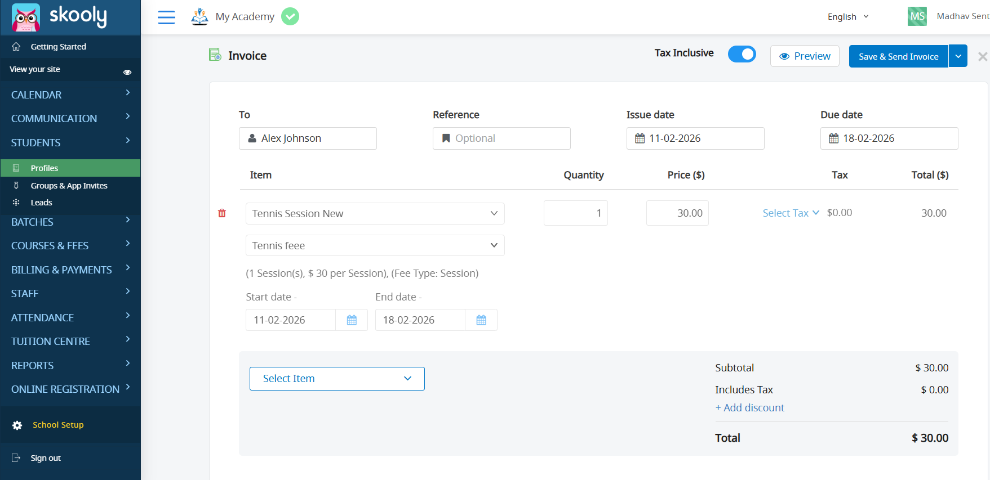The image size is (990, 480).
Task: Click the Add discount link
Action: [750, 408]
